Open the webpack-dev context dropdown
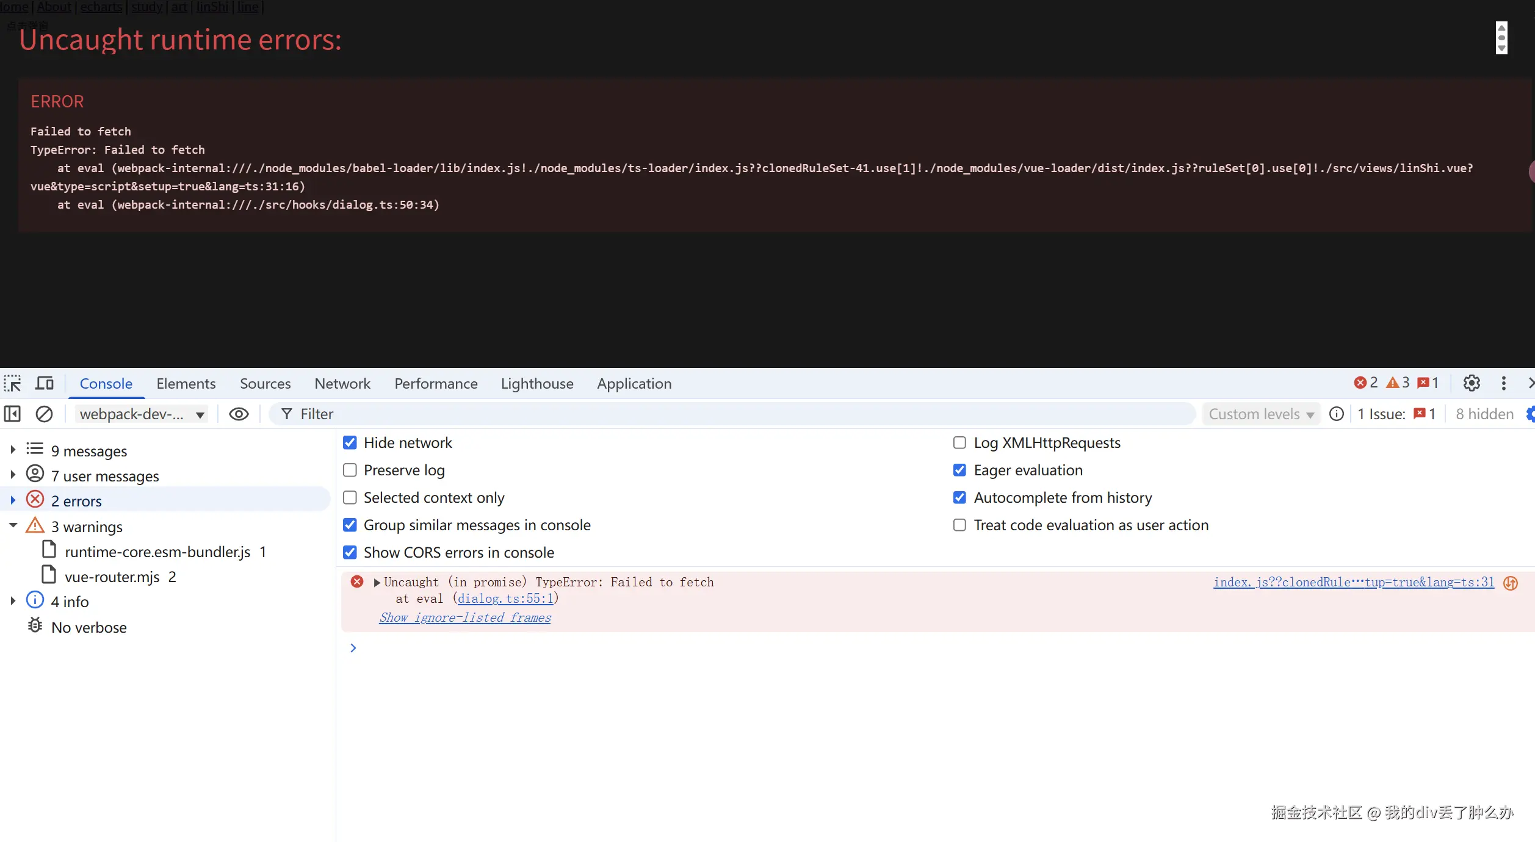Viewport: 1535px width, 842px height. [x=141, y=414]
